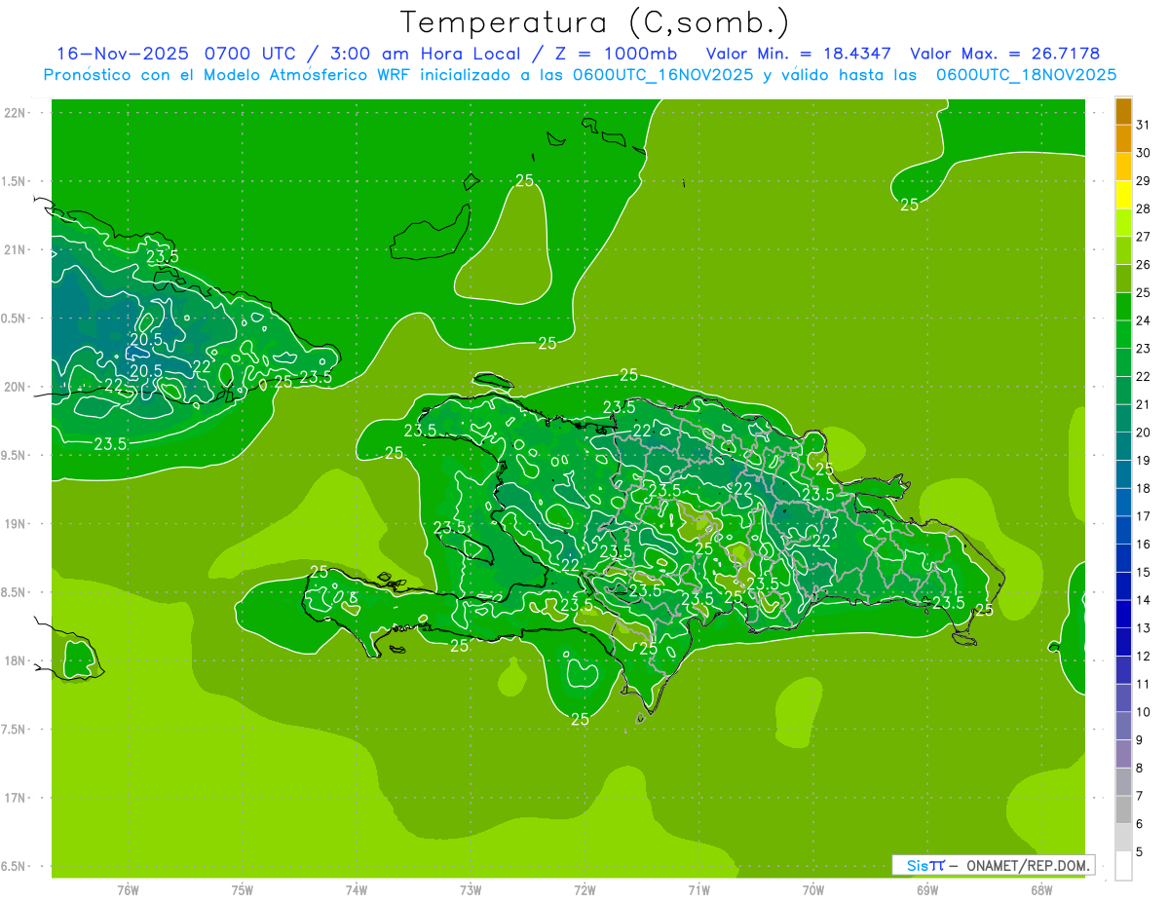Click the white swatch below the 5 label
This screenshot has height=903, width=1169.
[x=1123, y=866]
